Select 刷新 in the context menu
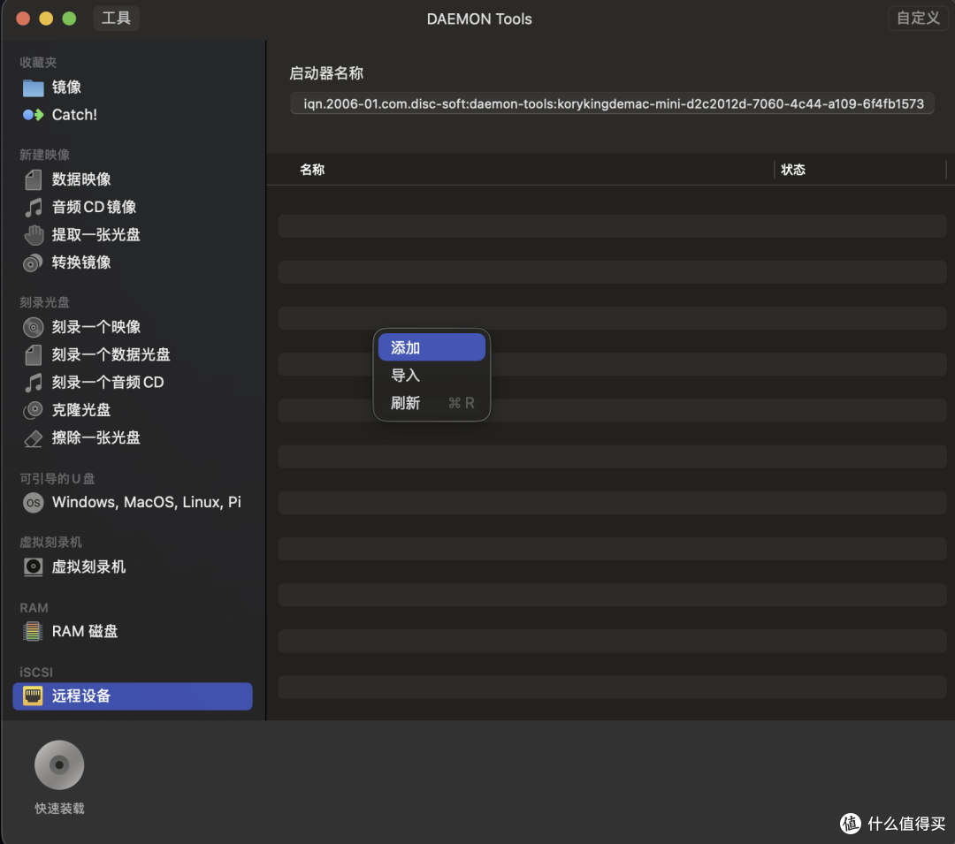 pyautogui.click(x=432, y=403)
